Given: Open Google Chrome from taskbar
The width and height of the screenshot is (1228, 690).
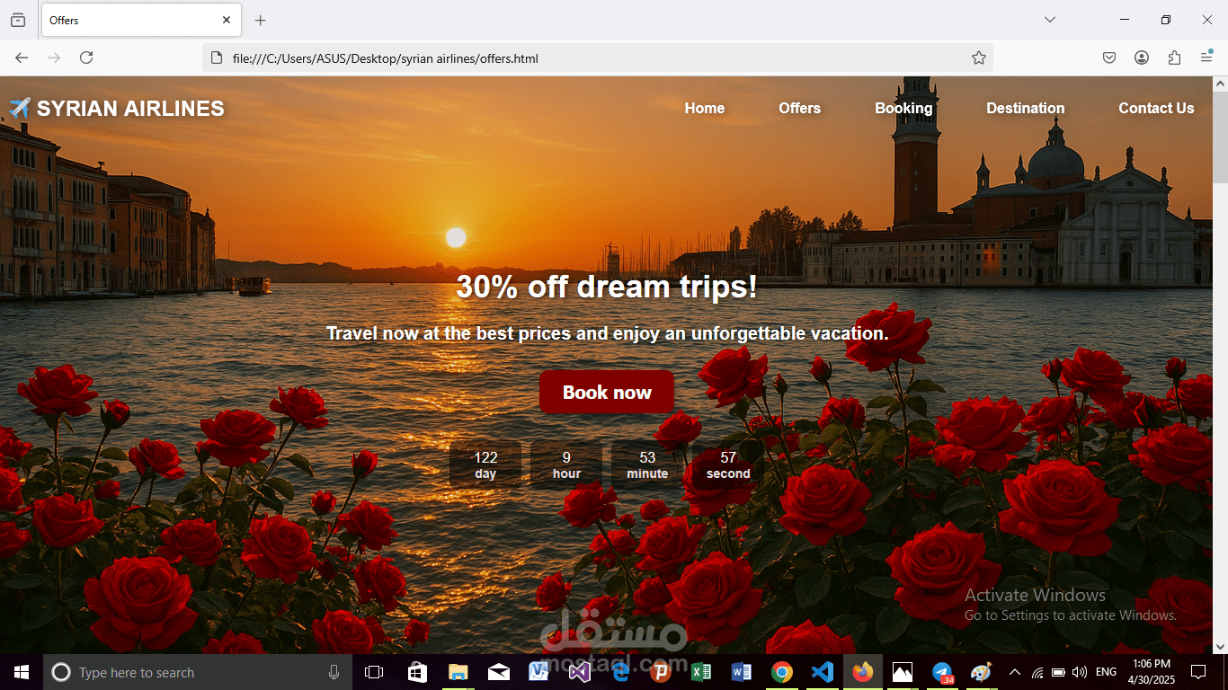Looking at the screenshot, I should point(782,672).
